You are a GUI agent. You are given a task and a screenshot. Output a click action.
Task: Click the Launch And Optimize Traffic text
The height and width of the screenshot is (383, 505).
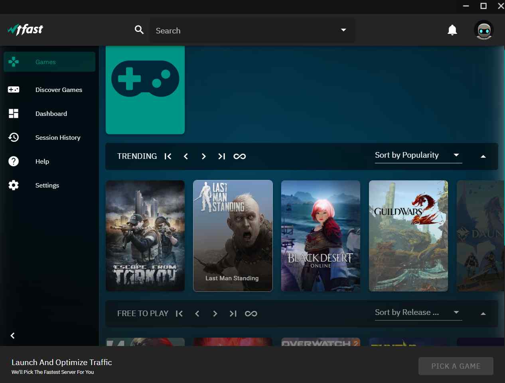click(62, 362)
